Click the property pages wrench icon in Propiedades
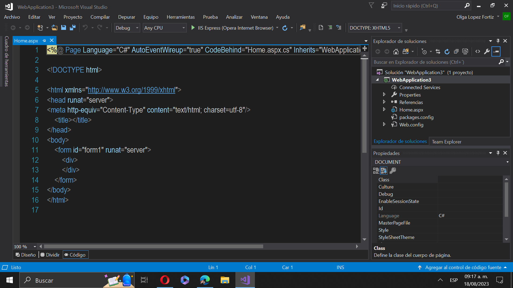 393,171
